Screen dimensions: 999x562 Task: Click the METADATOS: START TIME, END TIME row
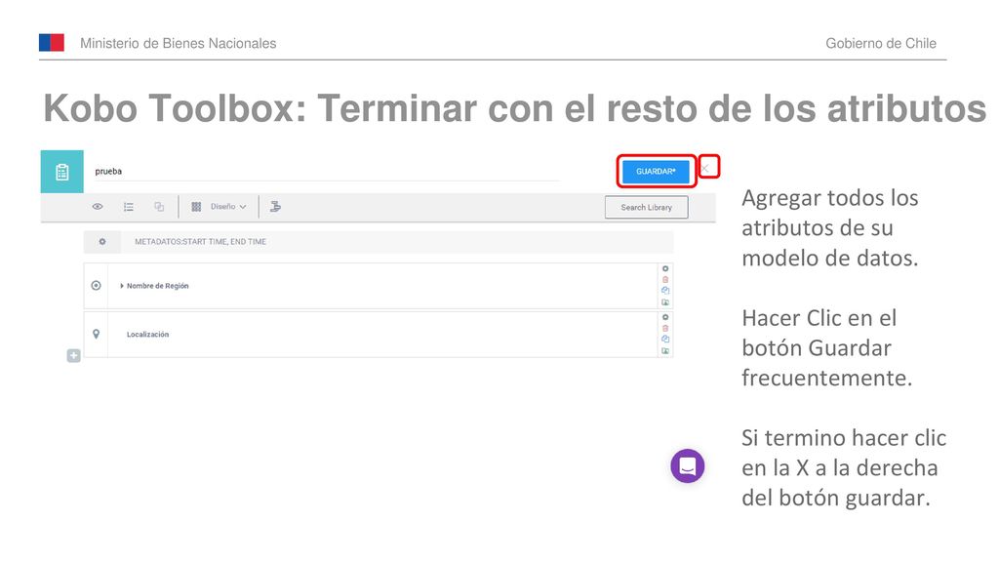click(379, 242)
